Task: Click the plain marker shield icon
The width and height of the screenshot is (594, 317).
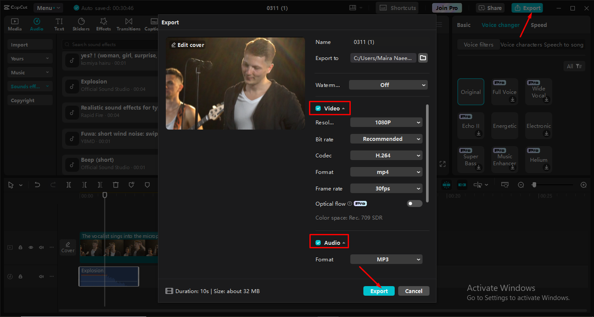Action: click(x=147, y=185)
